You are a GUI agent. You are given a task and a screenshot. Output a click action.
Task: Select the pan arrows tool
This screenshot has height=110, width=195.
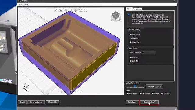[76, 10]
